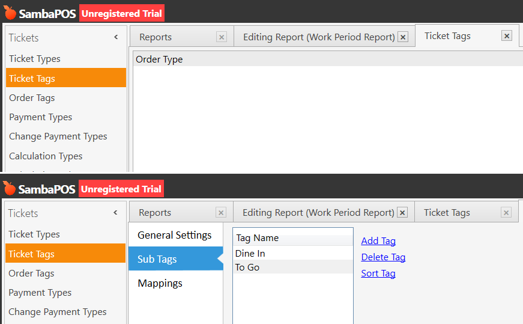Image resolution: width=523 pixels, height=324 pixels.
Task: Open Order Tags in upper window sidebar
Action: click(66, 98)
